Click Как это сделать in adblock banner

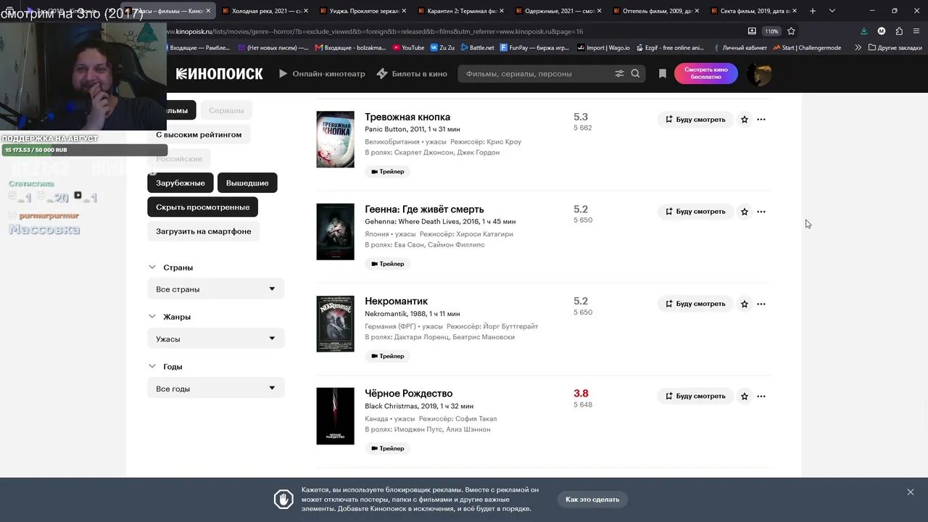pyautogui.click(x=592, y=500)
